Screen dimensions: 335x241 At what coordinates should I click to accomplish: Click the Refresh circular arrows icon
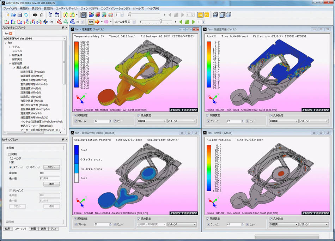point(26,15)
